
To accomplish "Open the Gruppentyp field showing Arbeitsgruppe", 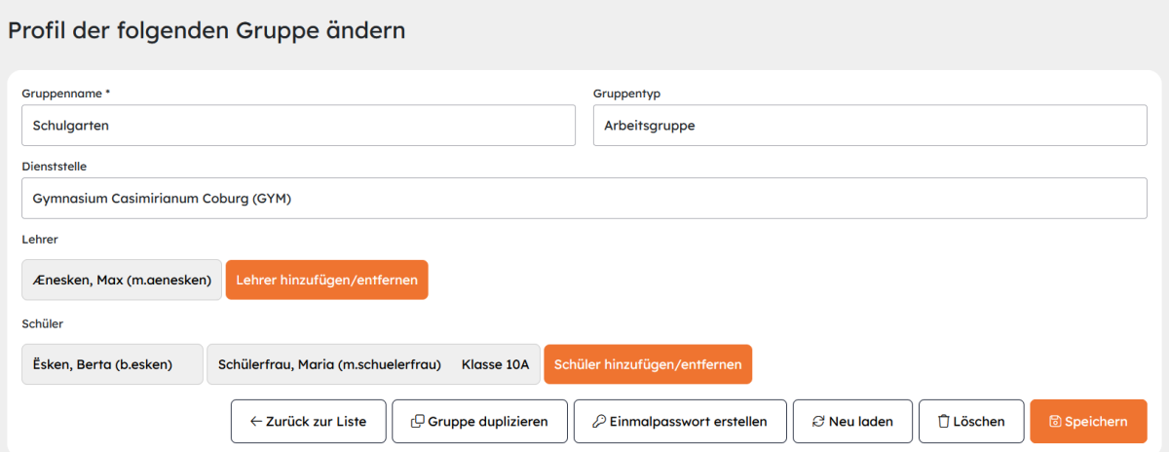I will pyautogui.click(x=870, y=126).
